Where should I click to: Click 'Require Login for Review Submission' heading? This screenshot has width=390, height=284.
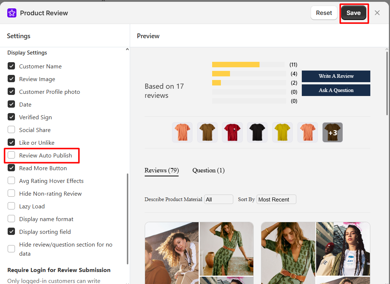coord(59,270)
